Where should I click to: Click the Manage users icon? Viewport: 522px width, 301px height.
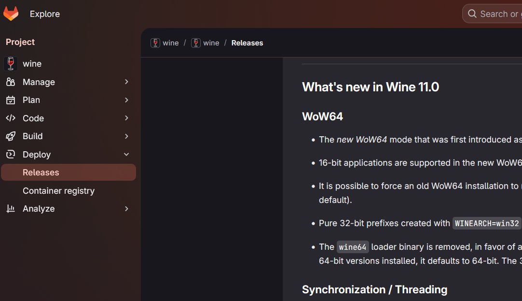tap(11, 82)
